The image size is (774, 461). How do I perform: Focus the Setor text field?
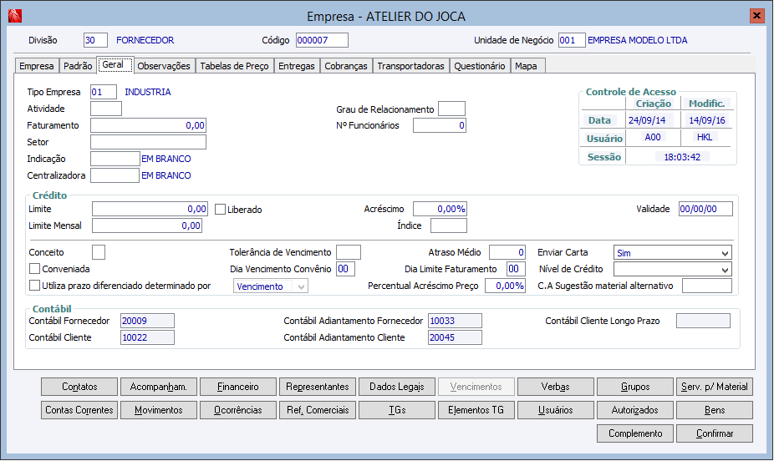tap(148, 142)
